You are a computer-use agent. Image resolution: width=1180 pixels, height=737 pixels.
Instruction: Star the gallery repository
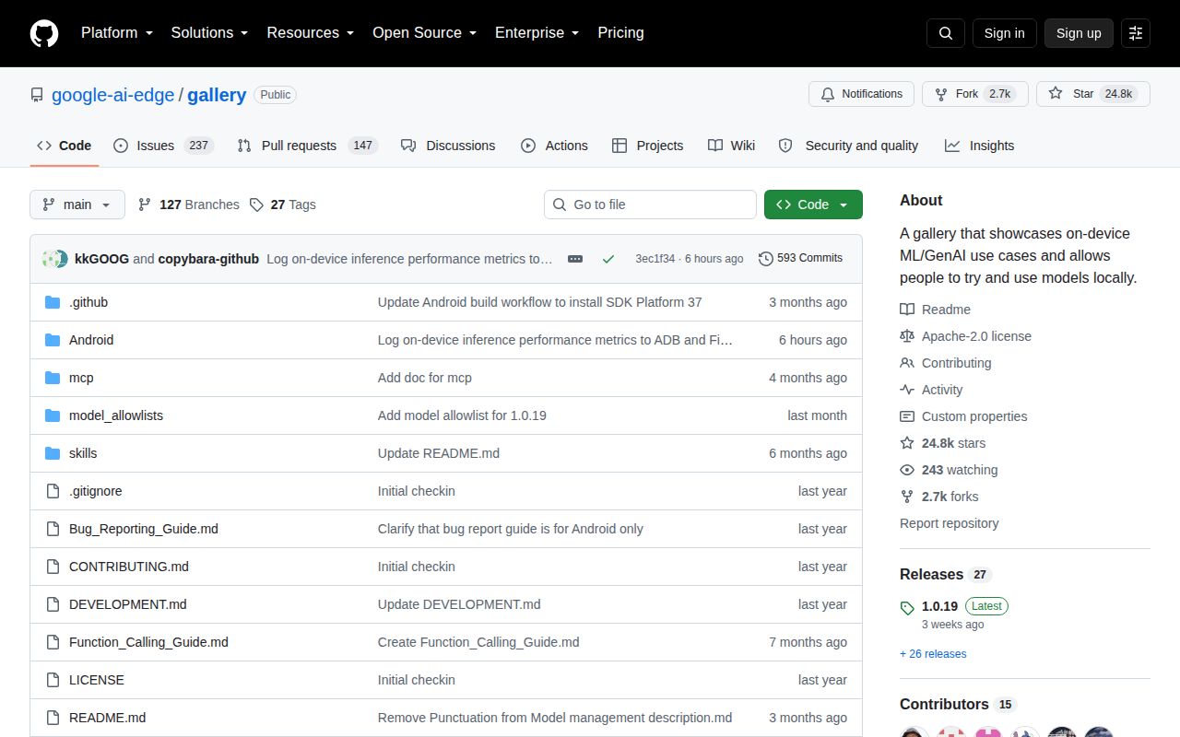1093,94
